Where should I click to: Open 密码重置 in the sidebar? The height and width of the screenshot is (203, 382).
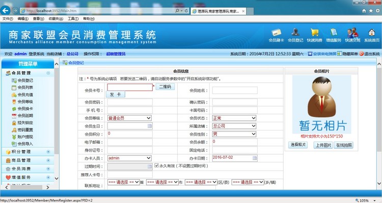coord(22,130)
